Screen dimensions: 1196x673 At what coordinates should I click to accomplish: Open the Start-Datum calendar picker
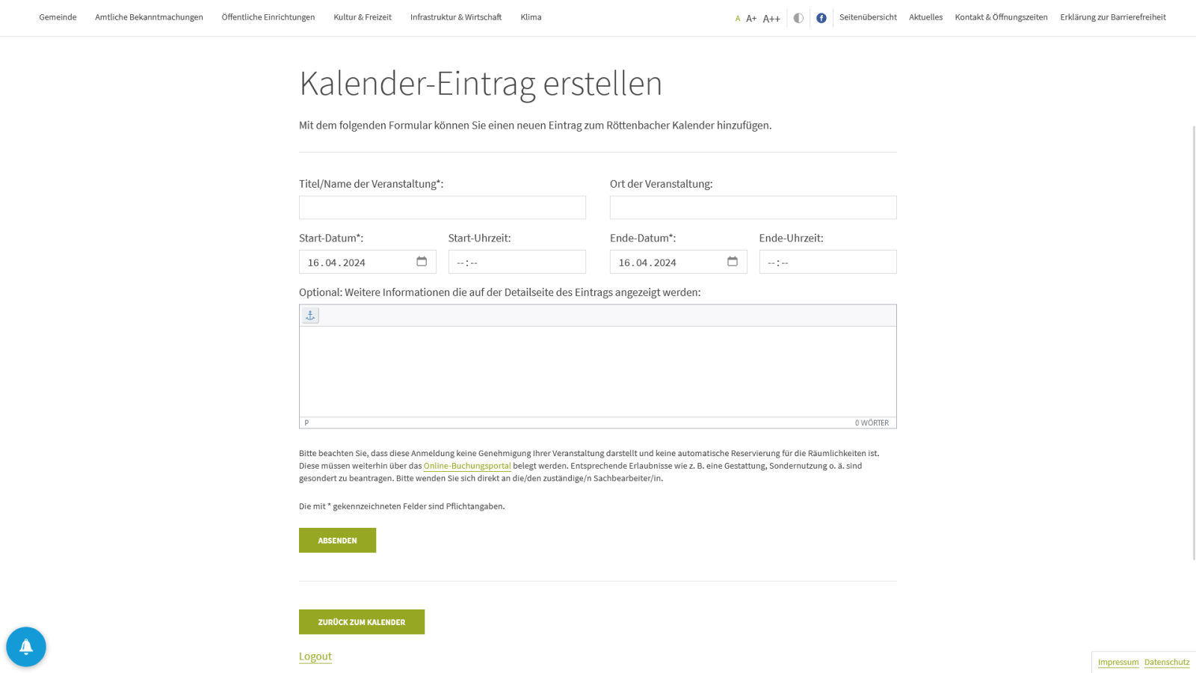pos(423,261)
